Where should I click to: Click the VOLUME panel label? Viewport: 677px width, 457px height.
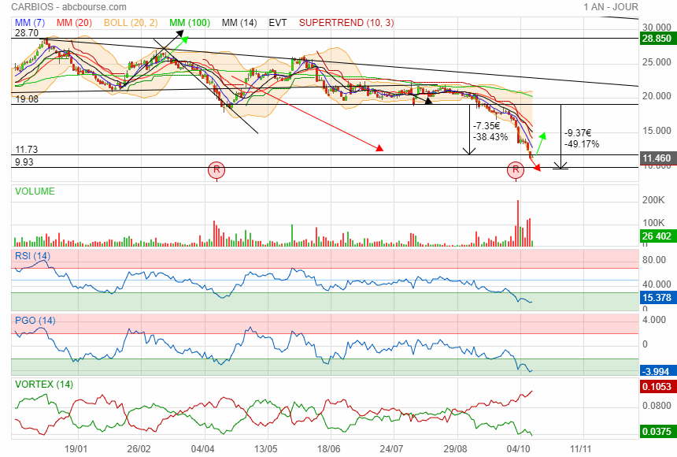pos(35,191)
